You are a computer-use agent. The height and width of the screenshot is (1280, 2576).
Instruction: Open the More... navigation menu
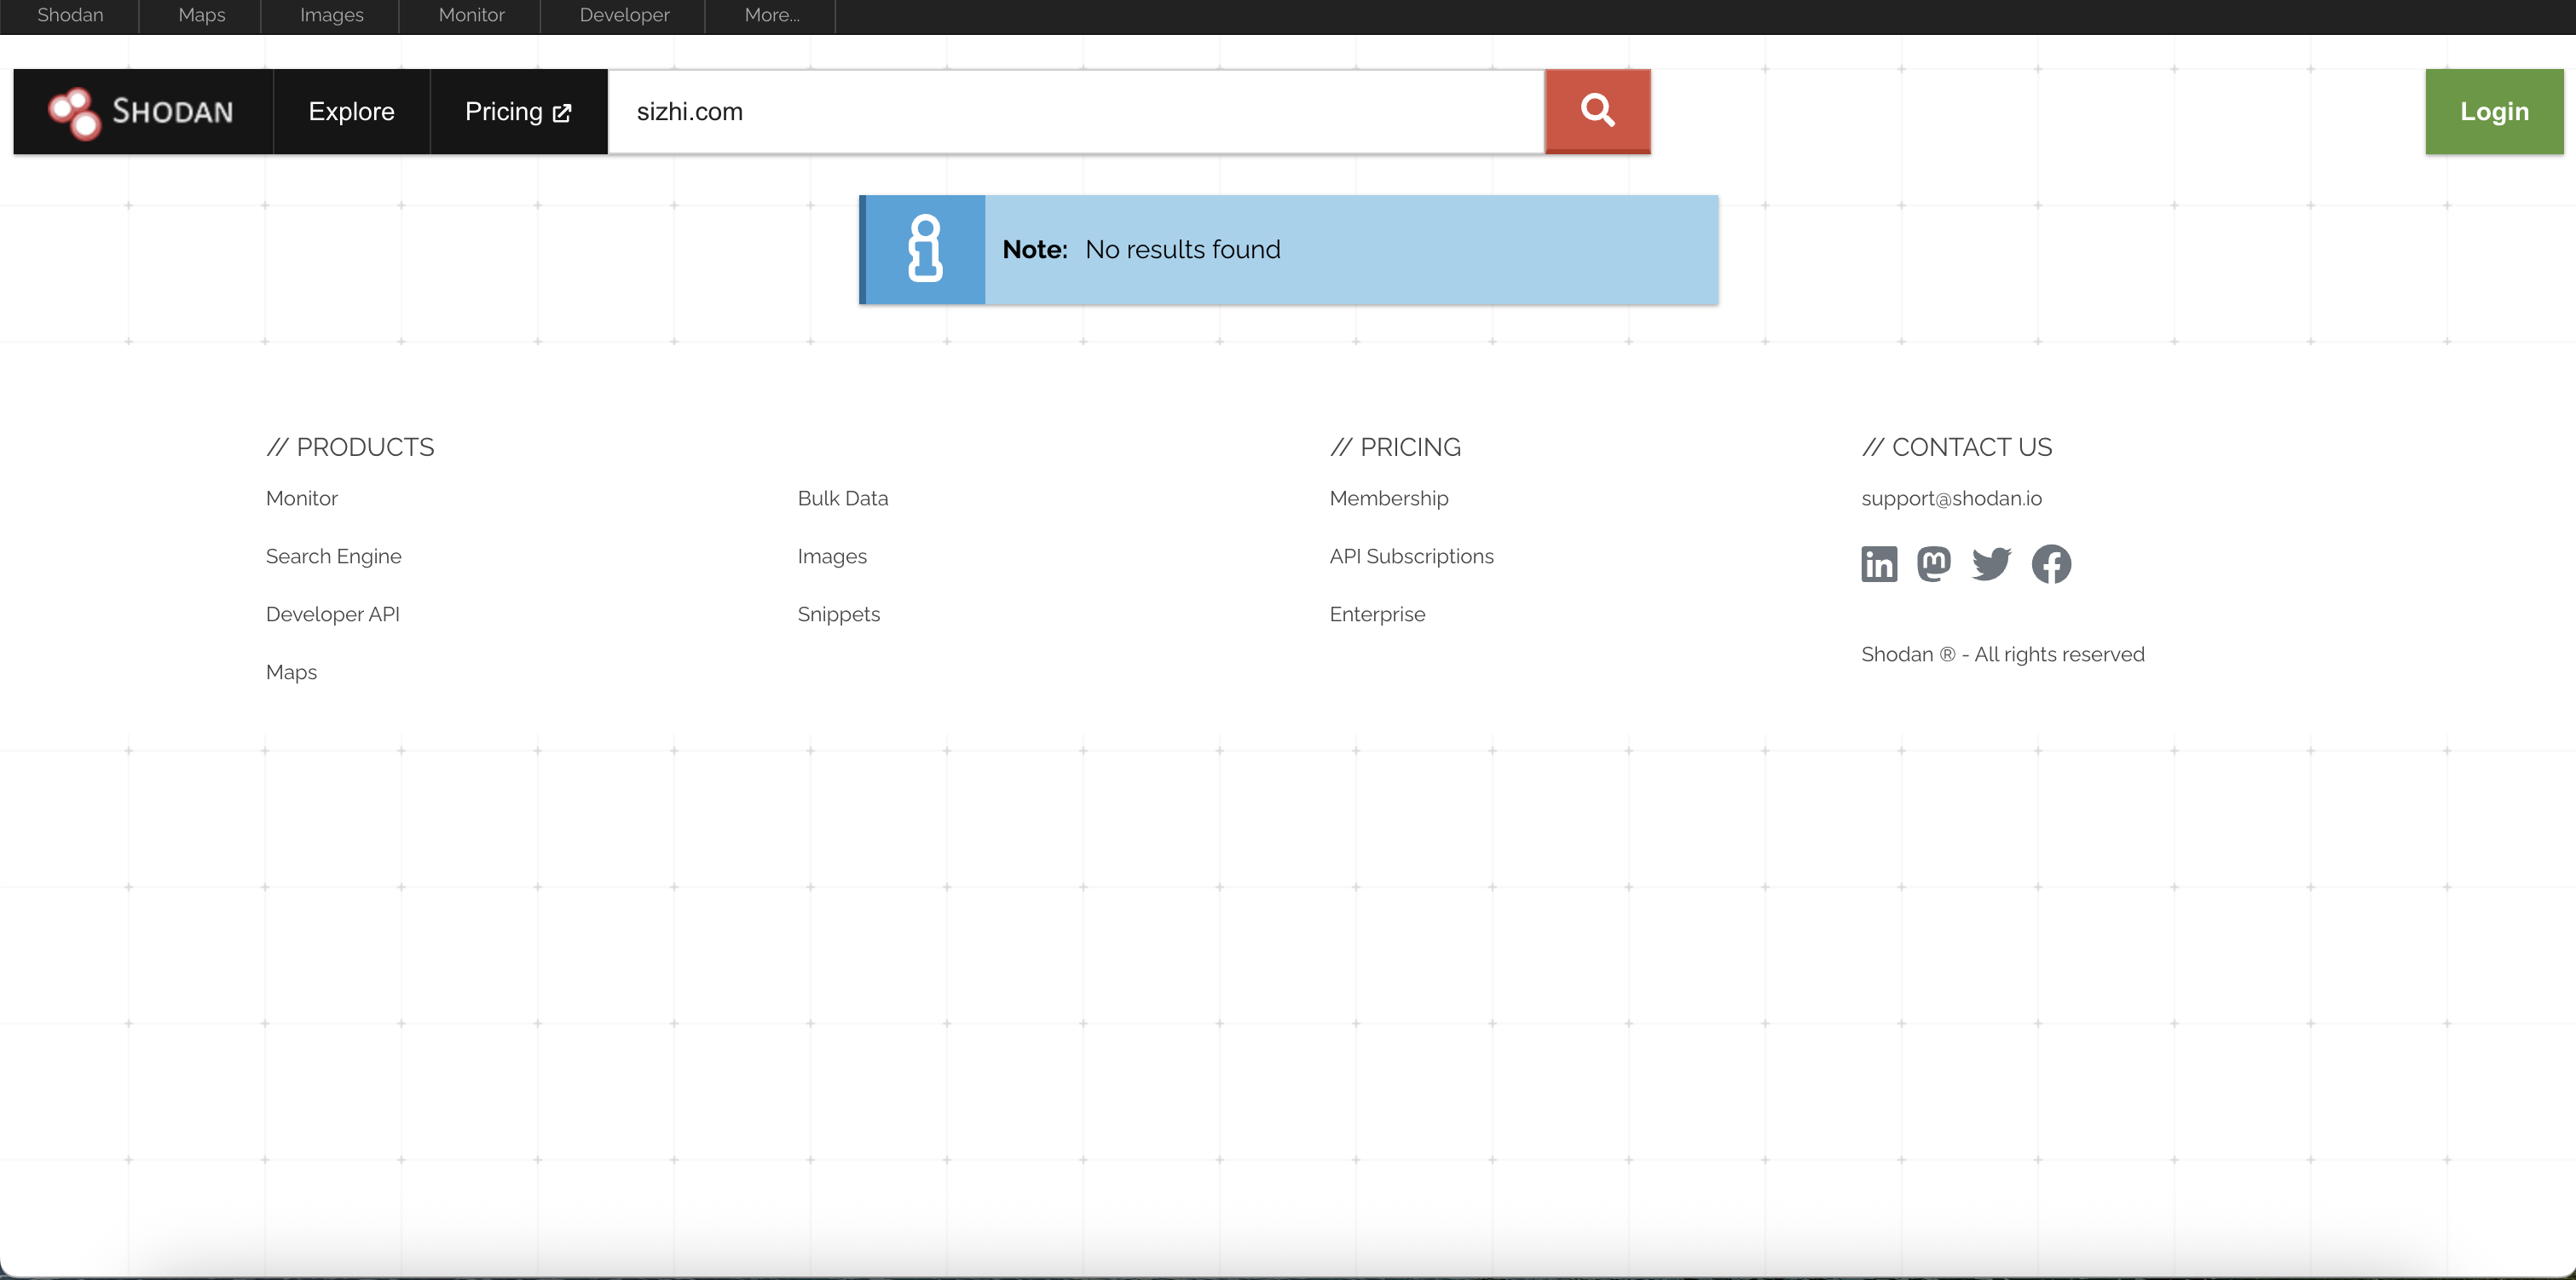tap(771, 15)
